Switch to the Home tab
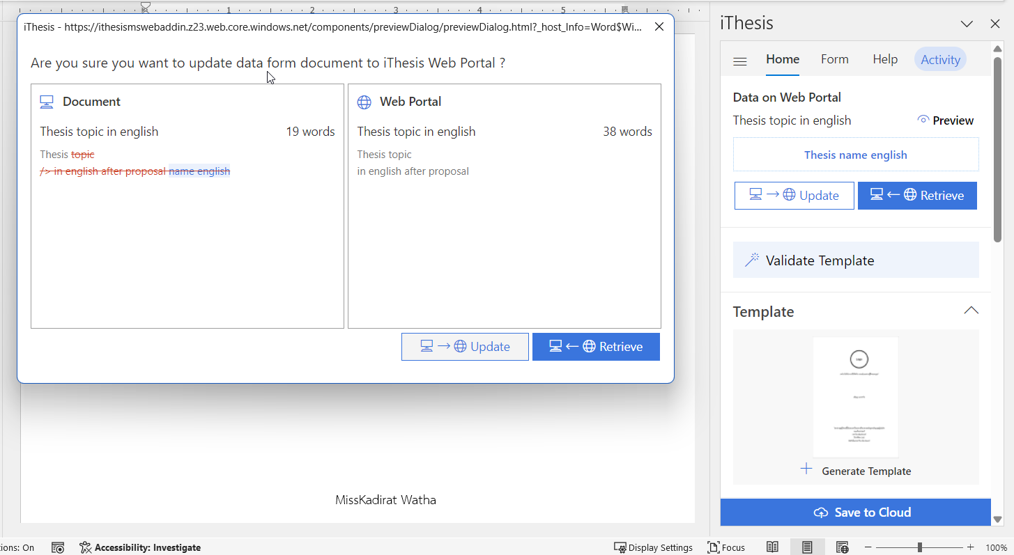 point(783,59)
